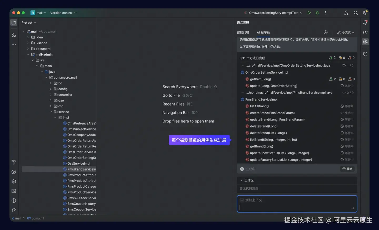Collapse the PmsBrandServiceImpl.java file group
379x230 pixels.
(x=242, y=93)
